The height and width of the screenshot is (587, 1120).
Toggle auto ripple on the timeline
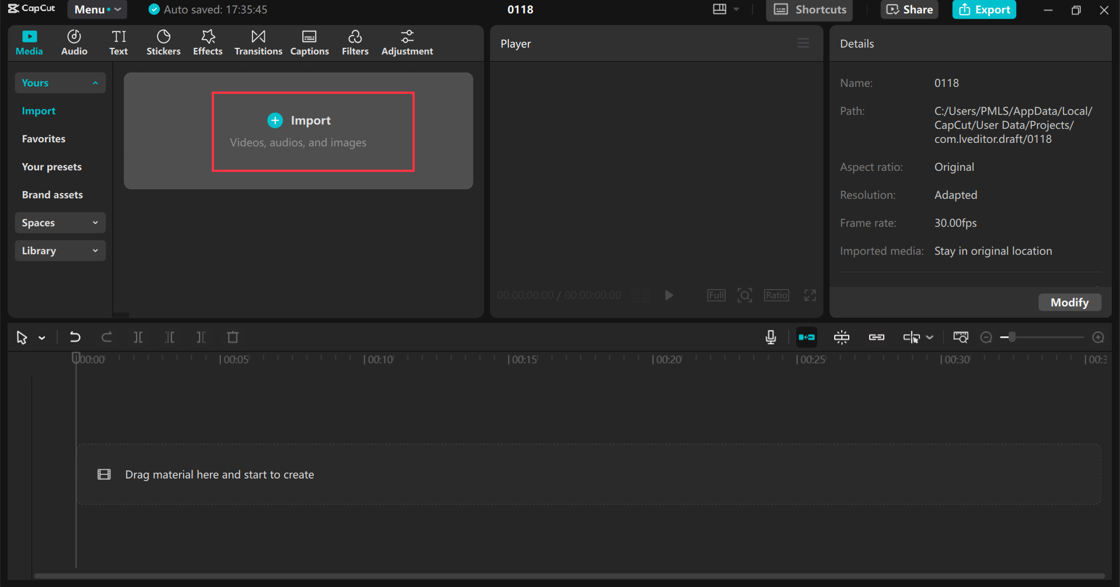[x=807, y=337]
